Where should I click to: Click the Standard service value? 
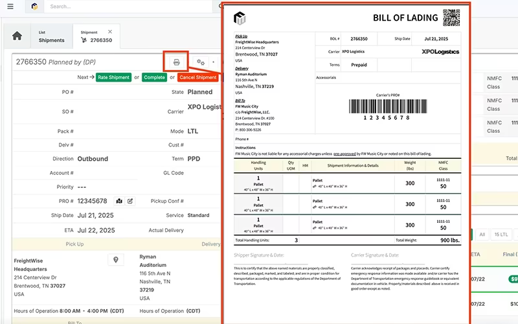click(199, 215)
